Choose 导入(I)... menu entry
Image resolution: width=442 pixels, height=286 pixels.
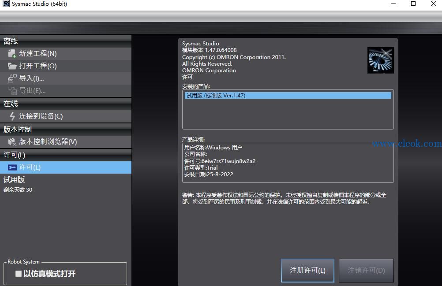[66, 78]
